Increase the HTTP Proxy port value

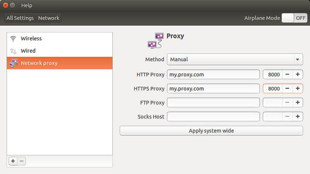[298, 74]
